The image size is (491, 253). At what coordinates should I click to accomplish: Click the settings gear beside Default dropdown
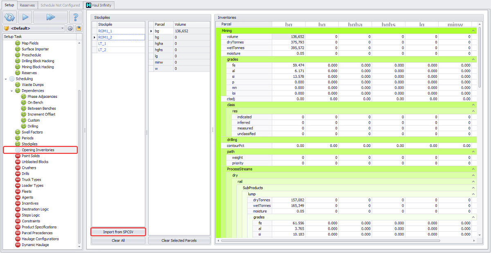pos(70,29)
